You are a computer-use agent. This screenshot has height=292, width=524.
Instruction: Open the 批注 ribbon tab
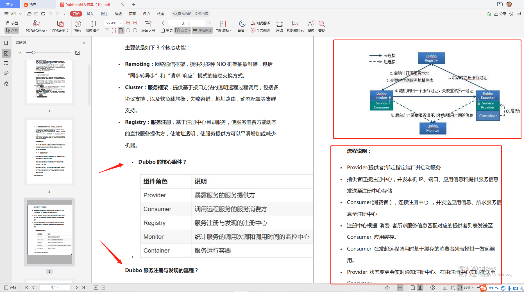tap(104, 14)
